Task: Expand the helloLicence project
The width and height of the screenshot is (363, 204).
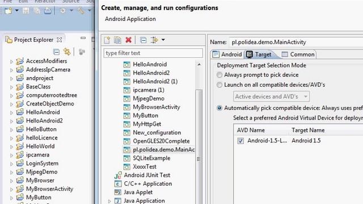Action: 11,138
